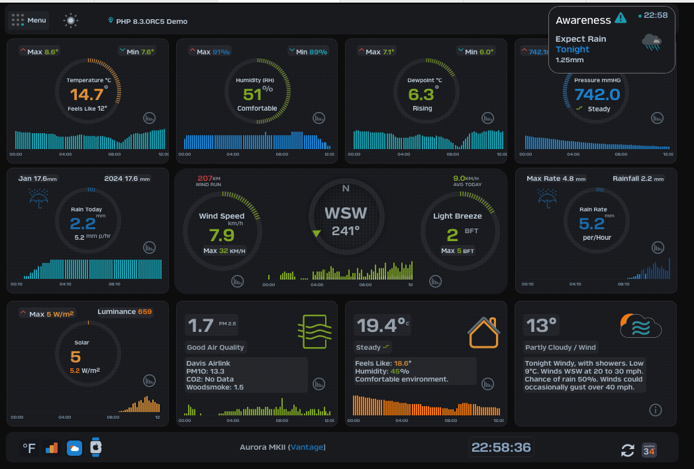Click the location pin icon beside PHP Demo
Viewport: 694px width, 469px height.
coord(111,21)
